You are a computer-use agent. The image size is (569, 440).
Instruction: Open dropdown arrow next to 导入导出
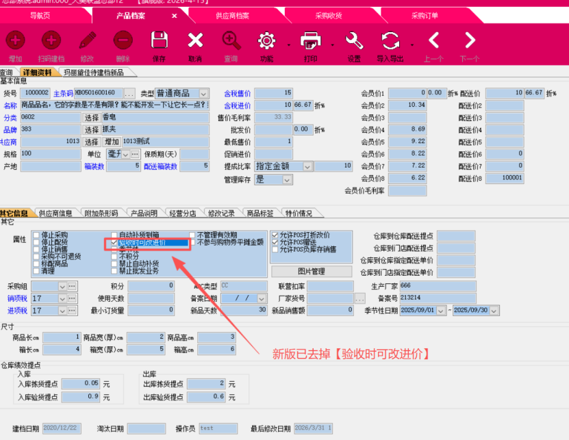[x=412, y=45]
